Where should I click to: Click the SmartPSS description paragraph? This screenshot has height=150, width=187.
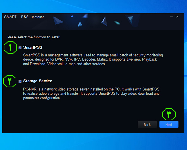[x=93, y=59]
